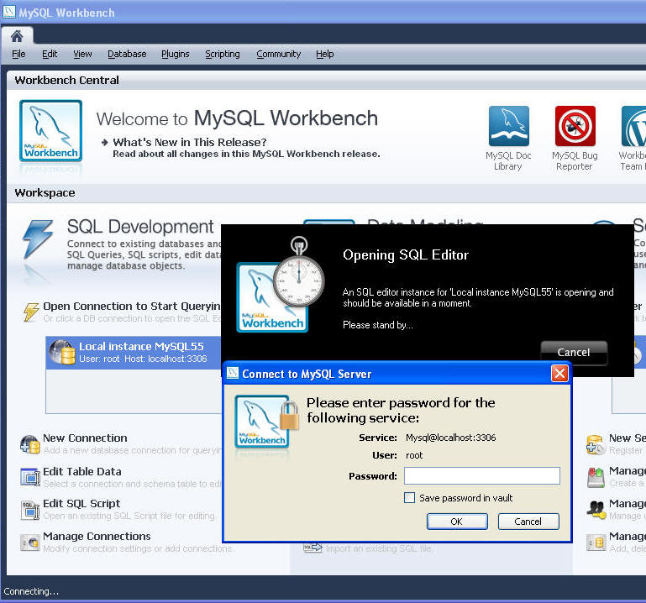Click the Service value Mysql@localhost:3306
The width and height of the screenshot is (646, 603).
tap(451, 438)
